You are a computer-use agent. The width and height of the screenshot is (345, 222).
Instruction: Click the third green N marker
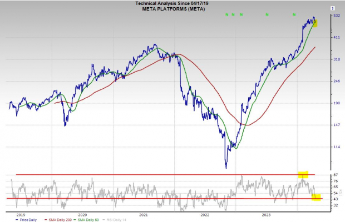pyautogui.click(x=241, y=14)
